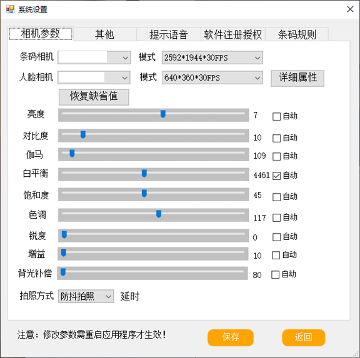Image resolution: width=360 pixels, height=358 pixels.
Task: Click the system settings app icon in title bar
Action: (x=11, y=9)
